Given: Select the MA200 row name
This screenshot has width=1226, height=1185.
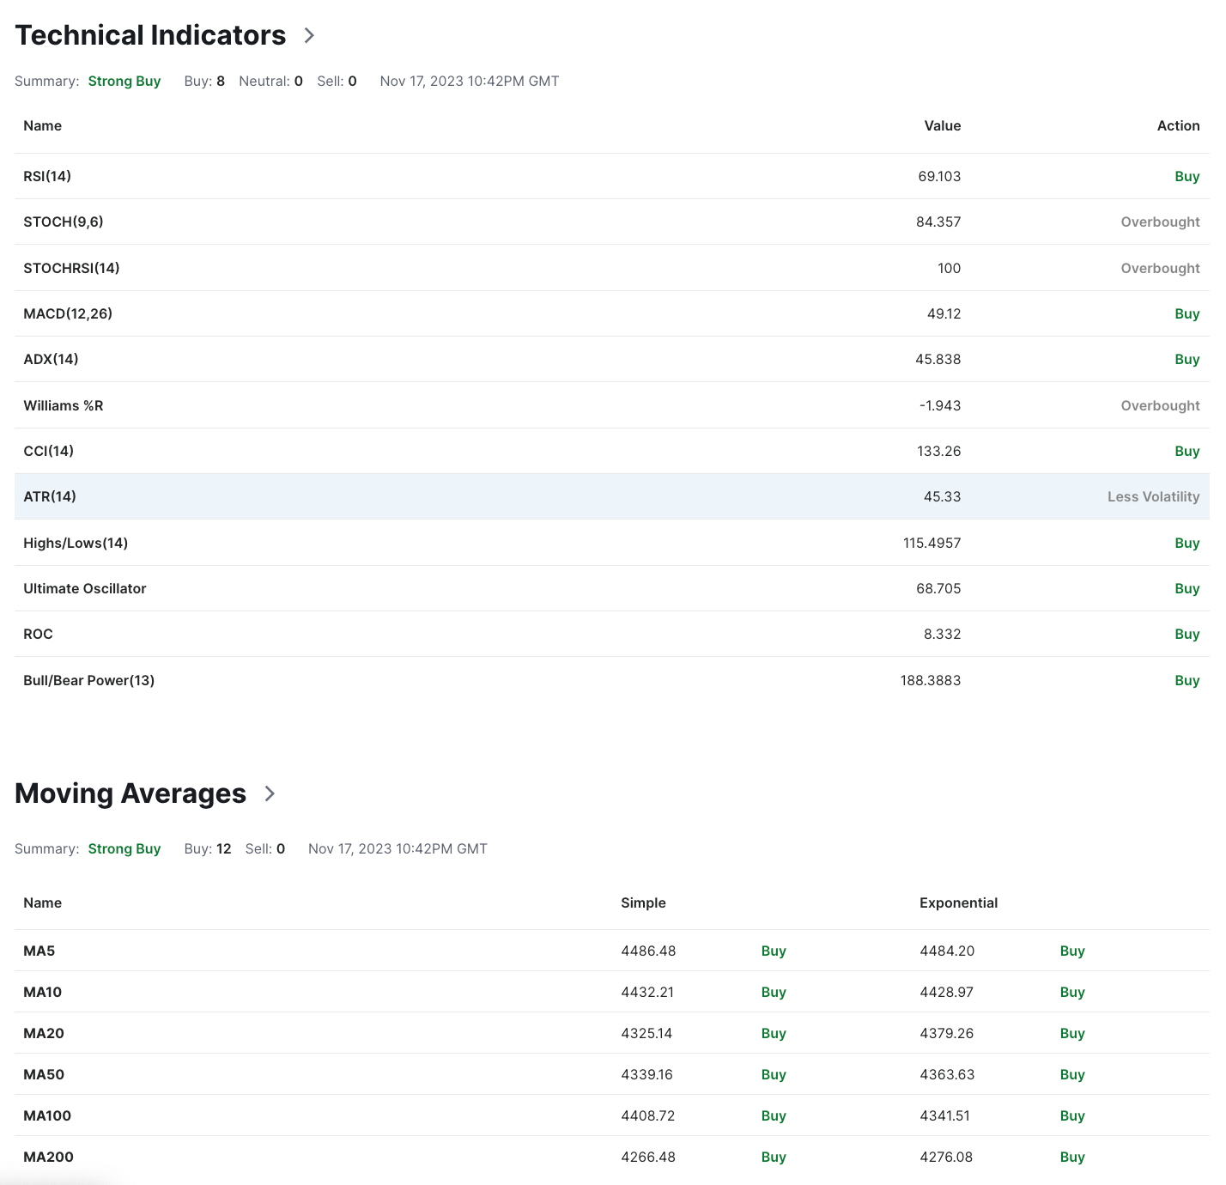Looking at the screenshot, I should pos(49,1157).
